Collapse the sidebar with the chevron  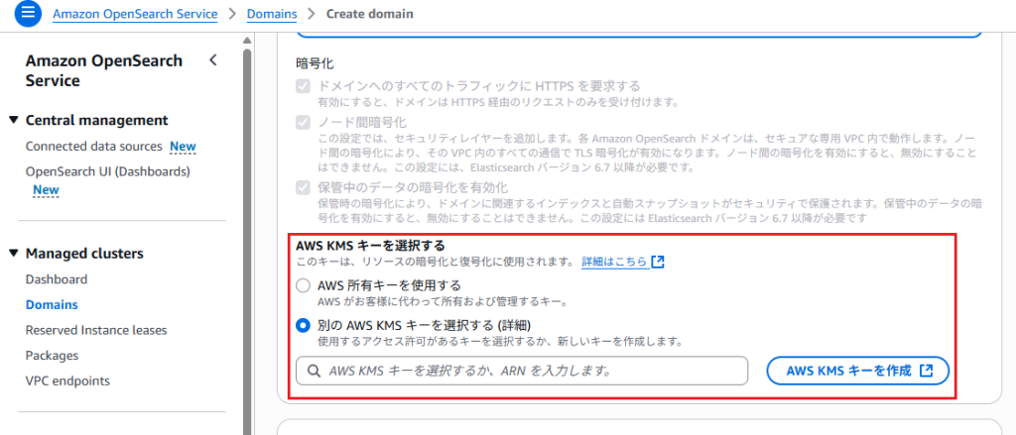(213, 60)
